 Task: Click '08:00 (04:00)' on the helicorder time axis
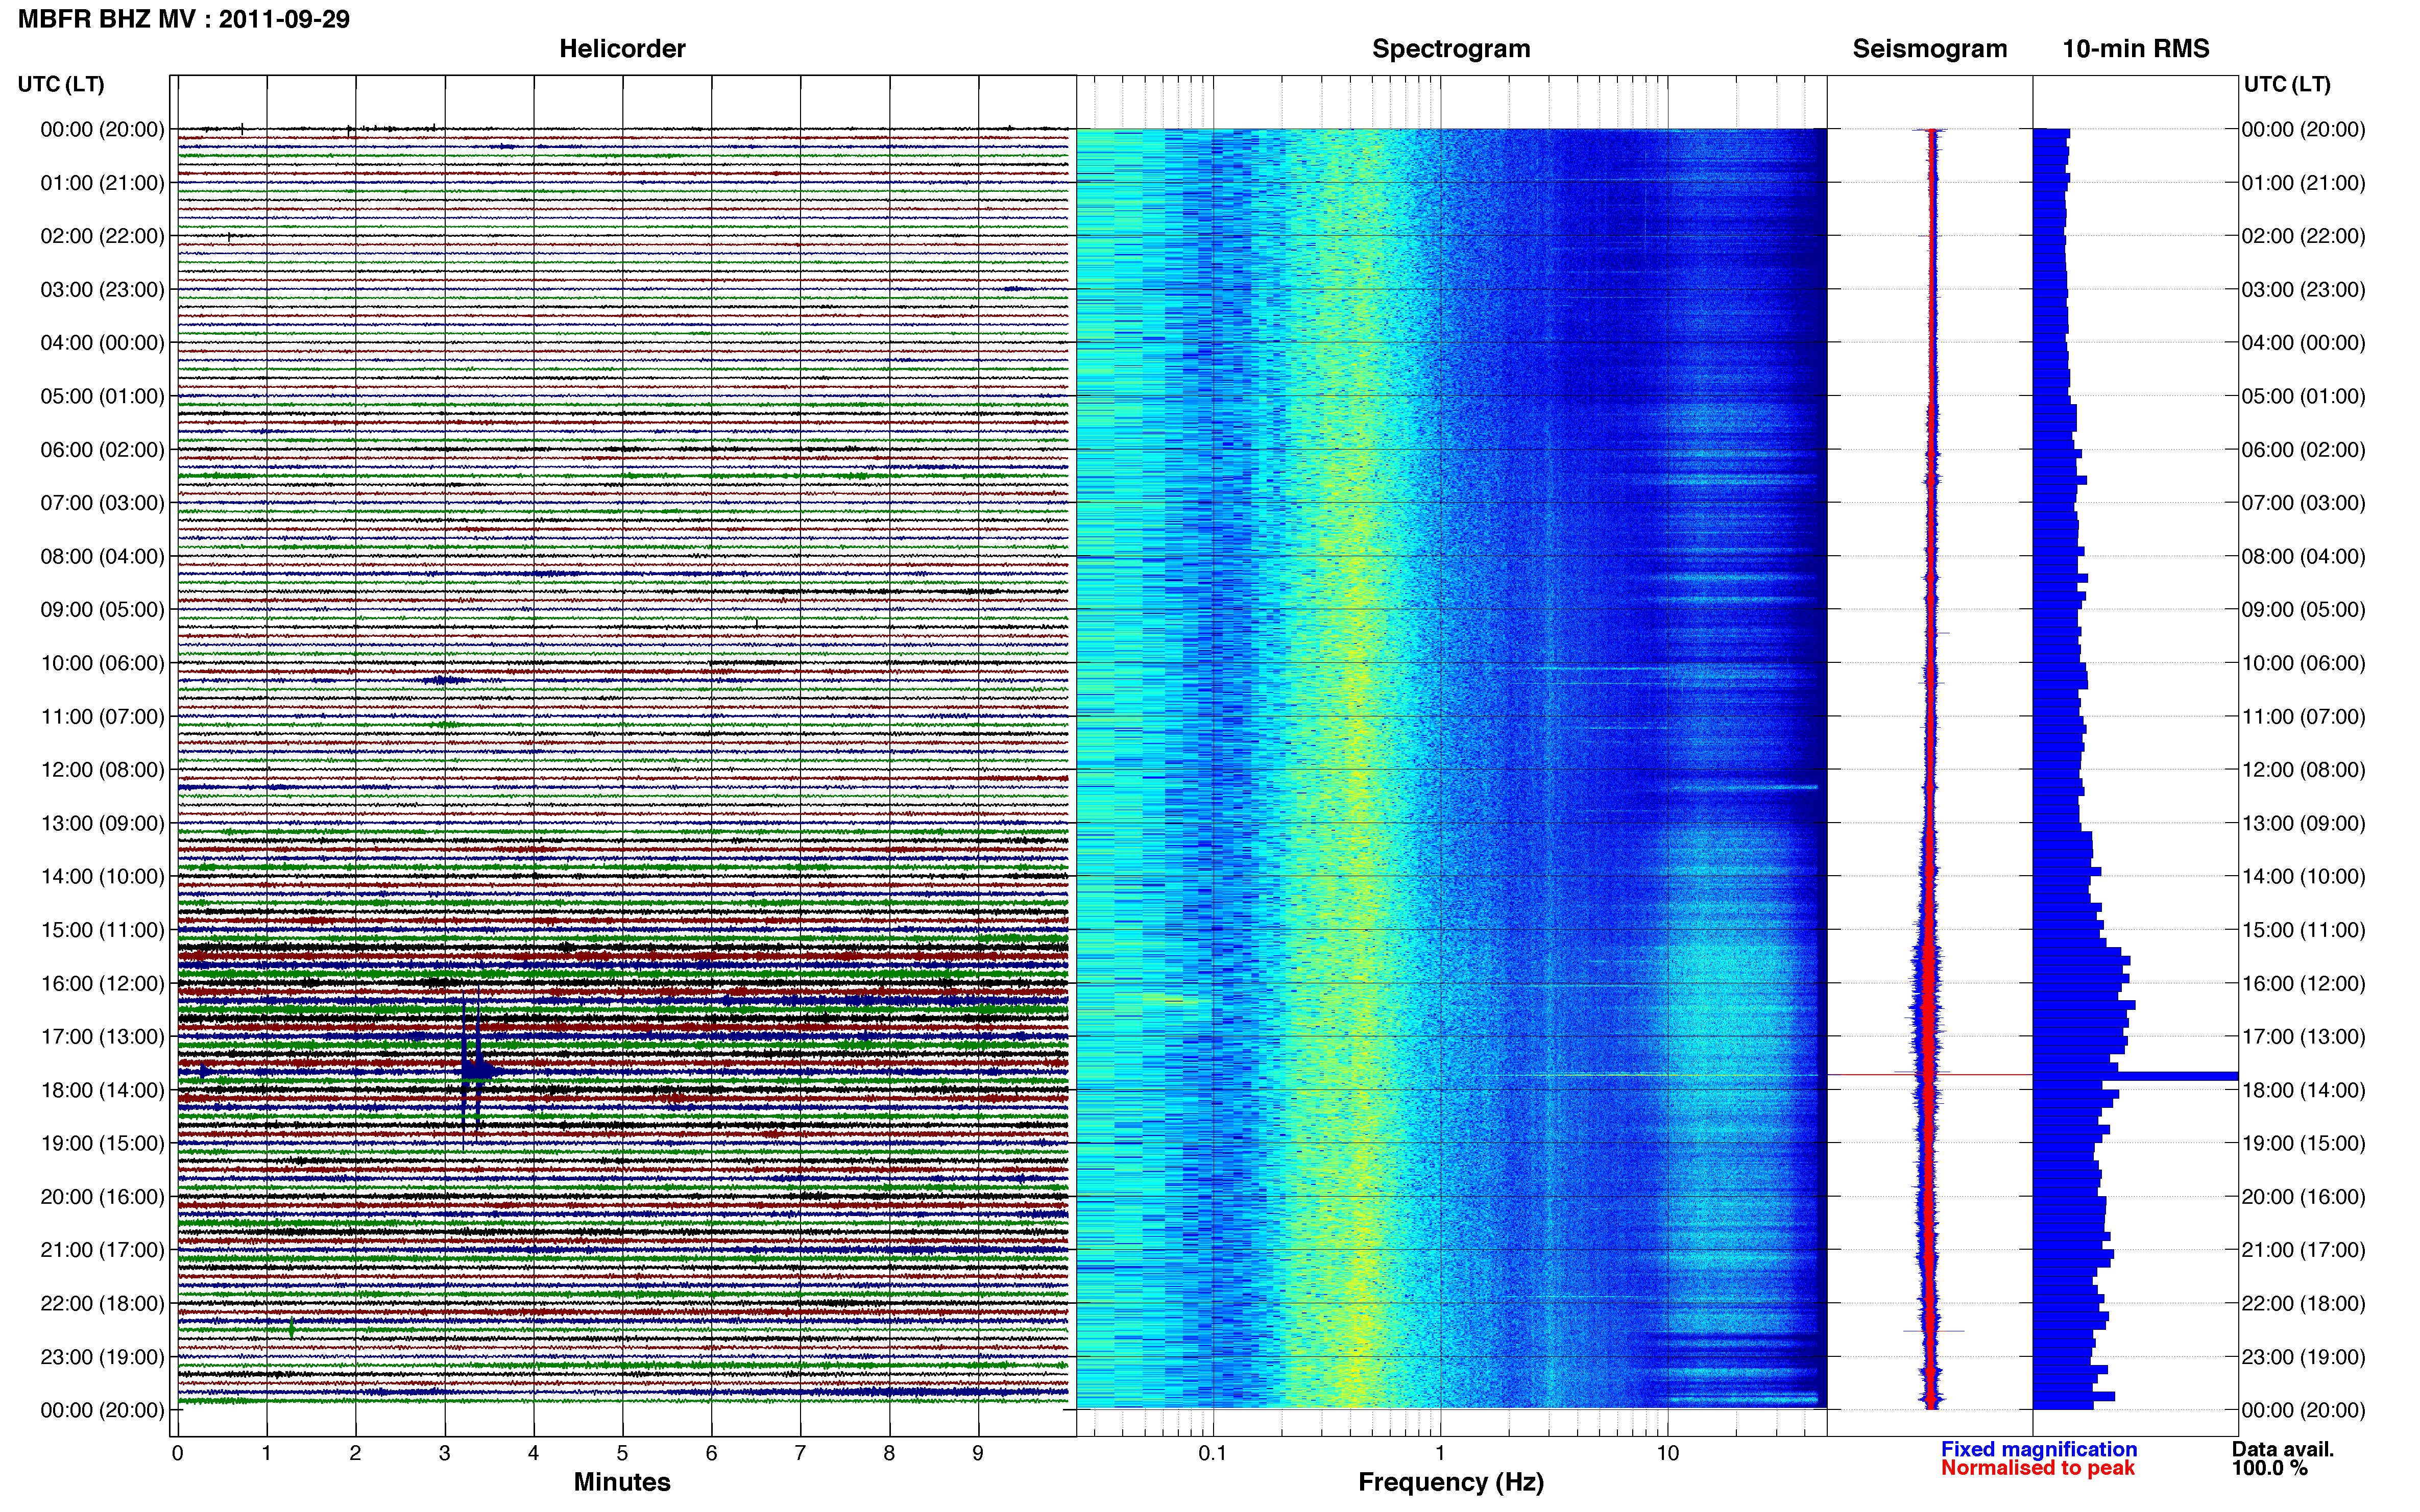click(102, 556)
